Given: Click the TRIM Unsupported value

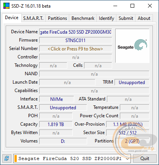Looking at the screenshot, I should pos(132,82).
